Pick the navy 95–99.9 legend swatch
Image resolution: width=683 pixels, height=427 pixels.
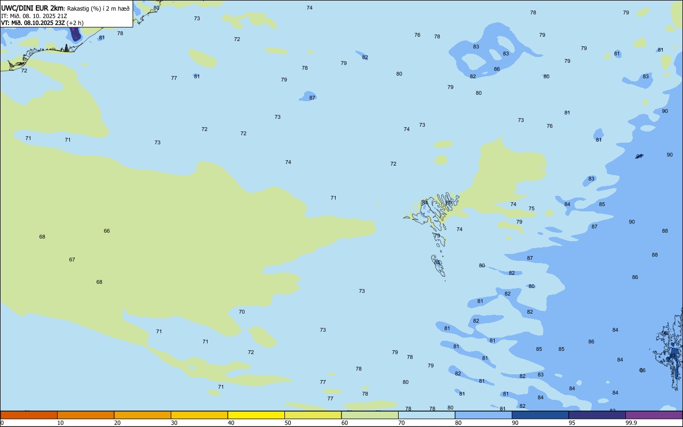[597, 415]
